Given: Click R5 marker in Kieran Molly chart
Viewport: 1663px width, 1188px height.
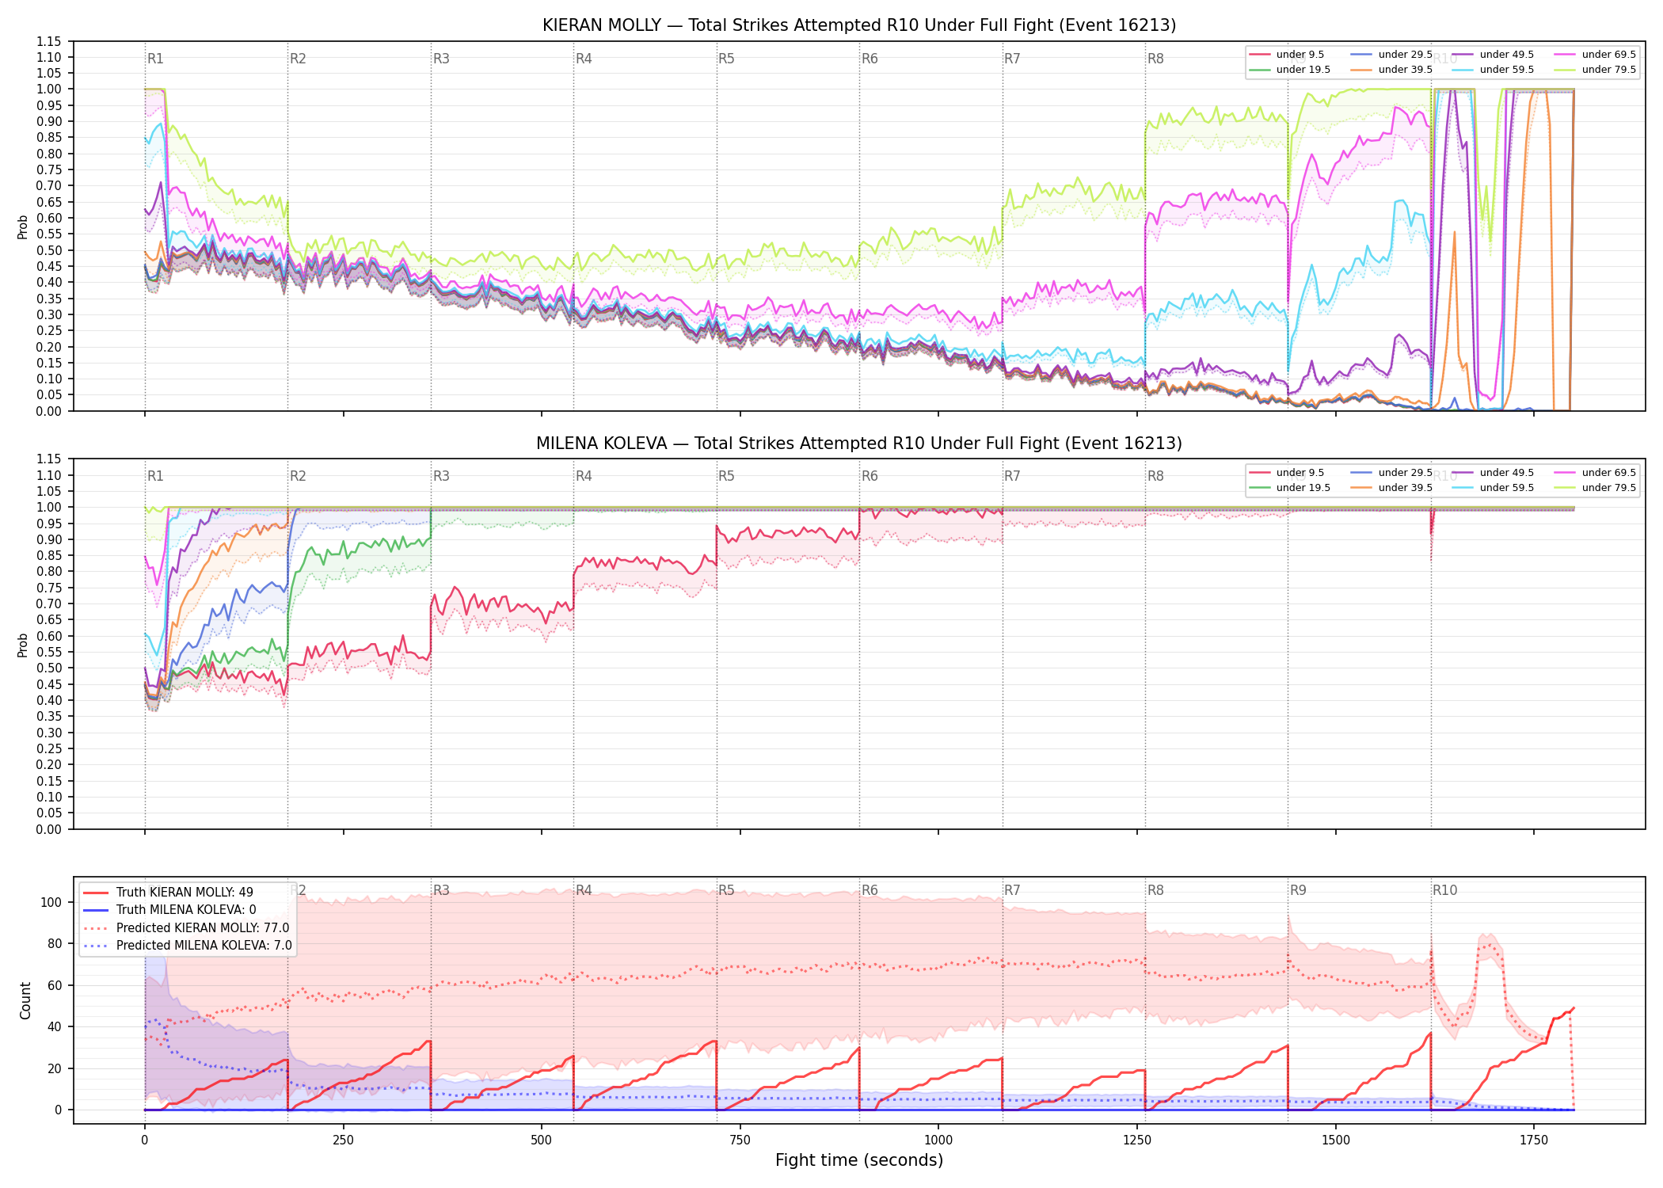Looking at the screenshot, I should pyautogui.click(x=726, y=59).
